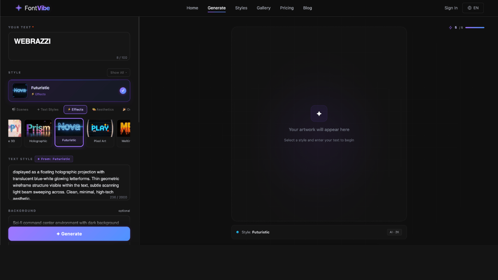This screenshot has width=498, height=280.
Task: Choose the Futuristic Nova style card
Action: pyautogui.click(x=69, y=133)
